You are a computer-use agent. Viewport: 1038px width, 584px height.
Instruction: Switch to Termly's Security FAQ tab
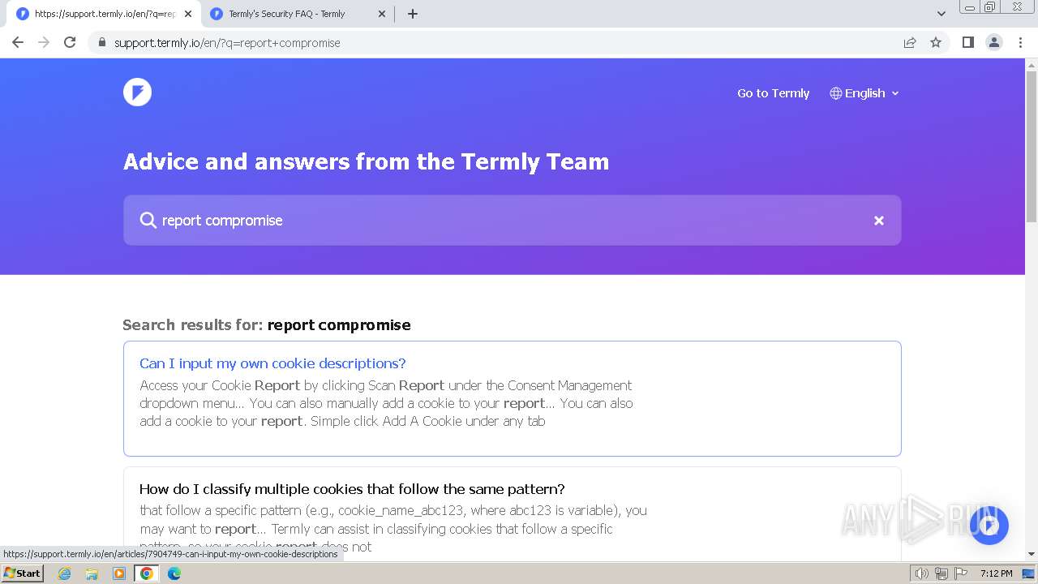[x=286, y=14]
